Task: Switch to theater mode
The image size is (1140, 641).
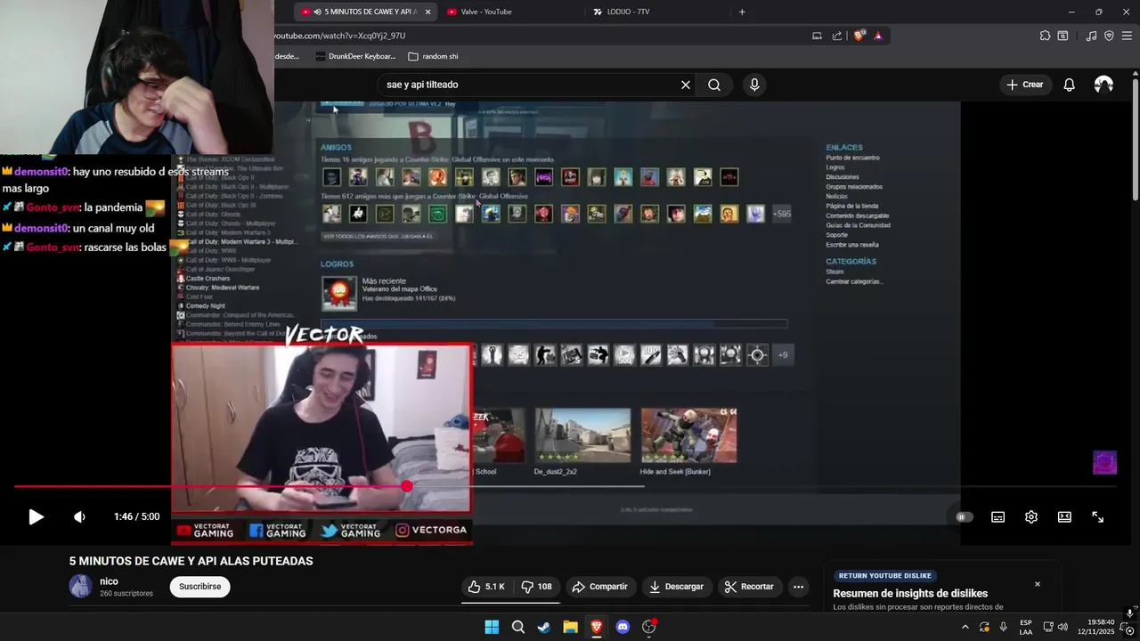Action: coord(1064,517)
